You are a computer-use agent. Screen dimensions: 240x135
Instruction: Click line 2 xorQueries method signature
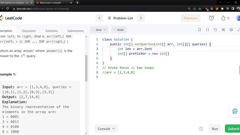[160, 44]
